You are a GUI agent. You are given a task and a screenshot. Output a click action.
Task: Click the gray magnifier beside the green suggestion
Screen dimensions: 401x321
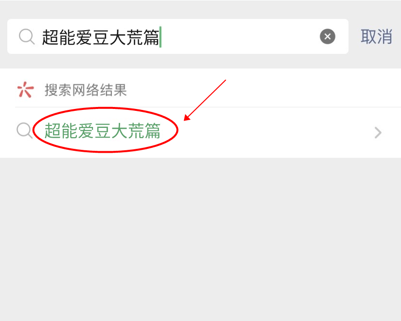tap(24, 130)
